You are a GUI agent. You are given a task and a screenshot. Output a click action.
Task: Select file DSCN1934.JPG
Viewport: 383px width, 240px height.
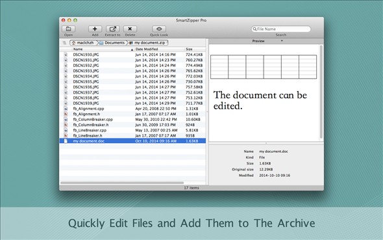[132, 76]
